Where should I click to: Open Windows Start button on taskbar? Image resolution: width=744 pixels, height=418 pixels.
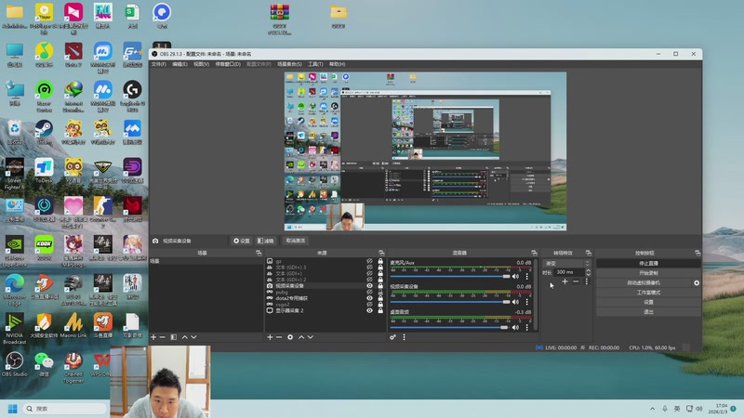13,409
